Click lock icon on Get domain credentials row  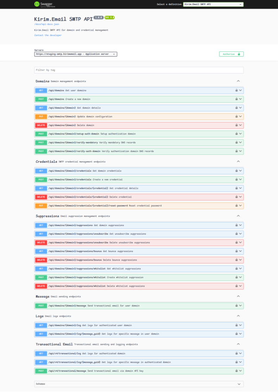(x=236, y=171)
